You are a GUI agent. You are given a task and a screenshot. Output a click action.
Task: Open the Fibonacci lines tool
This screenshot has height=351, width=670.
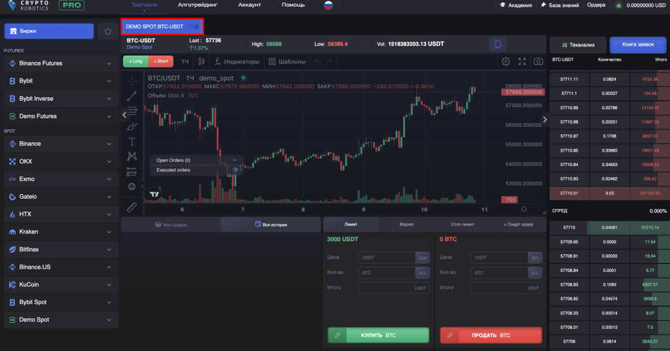click(x=132, y=111)
